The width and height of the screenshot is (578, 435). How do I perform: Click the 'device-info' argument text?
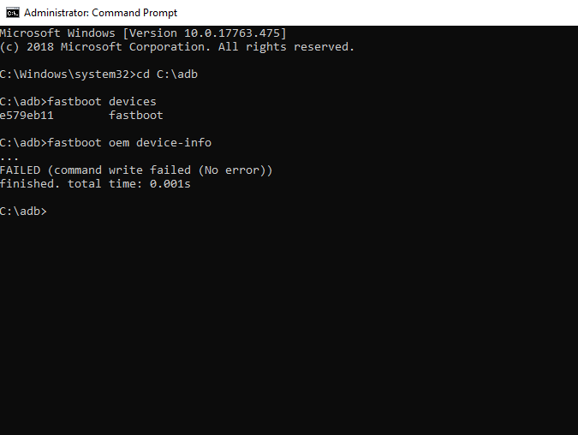(x=174, y=143)
